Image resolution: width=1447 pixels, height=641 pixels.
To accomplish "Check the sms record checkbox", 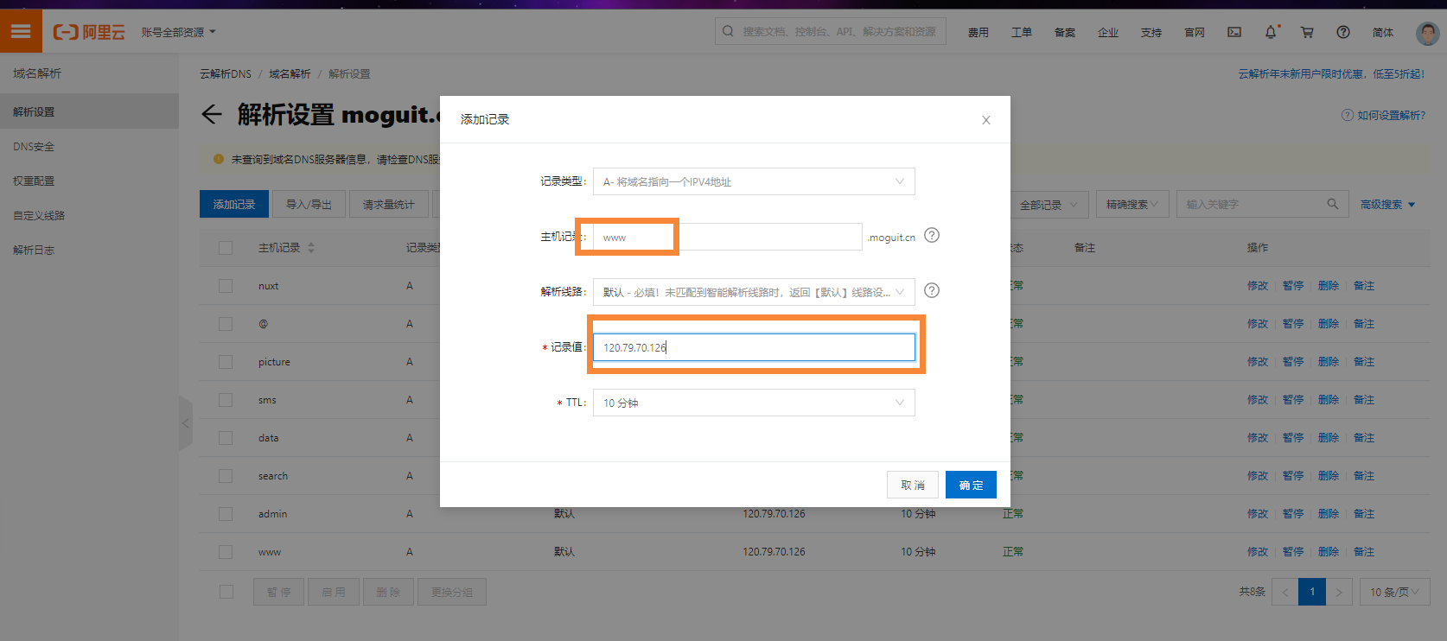I will (226, 400).
